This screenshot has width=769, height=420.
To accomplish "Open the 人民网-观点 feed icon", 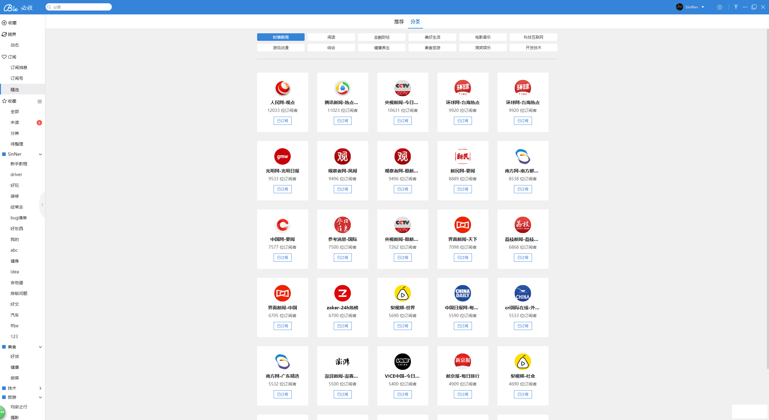I will [x=282, y=88].
